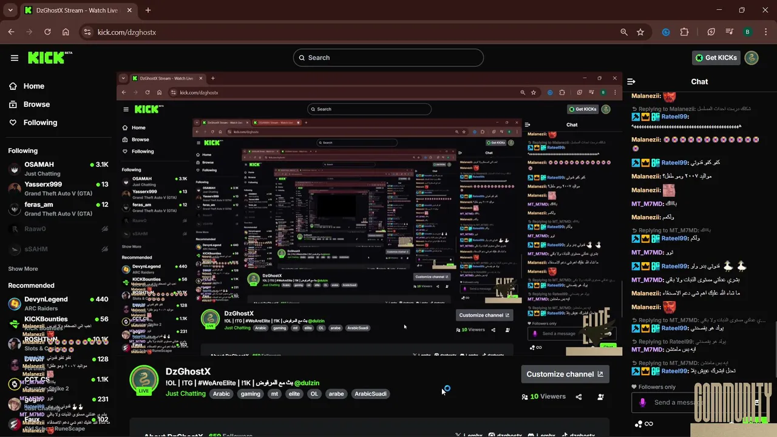Click the browser home icon
Viewport: 777px width, 437px height.
tap(66, 32)
